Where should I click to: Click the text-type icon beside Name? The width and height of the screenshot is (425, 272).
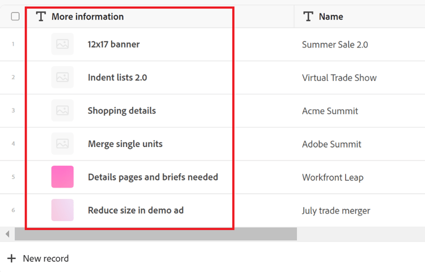tap(308, 16)
